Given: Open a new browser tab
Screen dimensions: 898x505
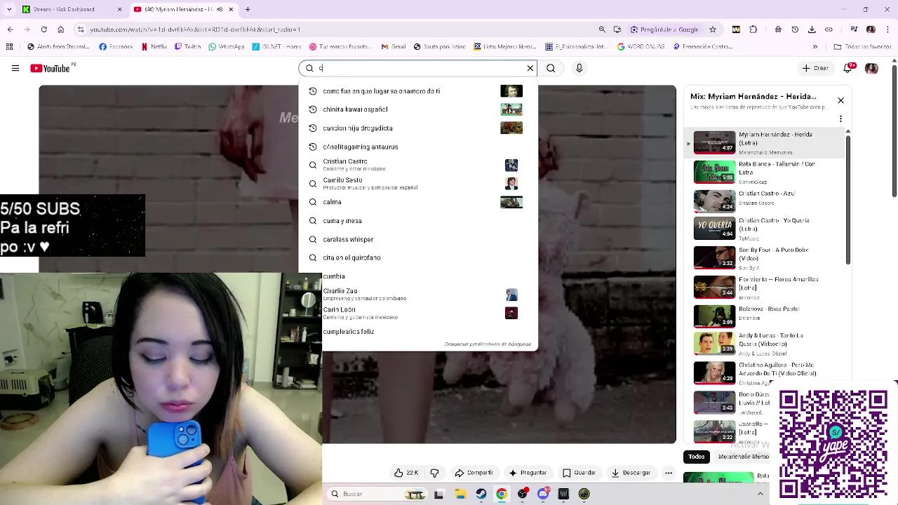Looking at the screenshot, I should [248, 9].
